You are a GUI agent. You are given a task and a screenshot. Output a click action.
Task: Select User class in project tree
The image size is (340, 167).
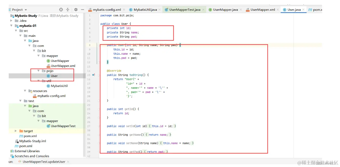point(52,76)
